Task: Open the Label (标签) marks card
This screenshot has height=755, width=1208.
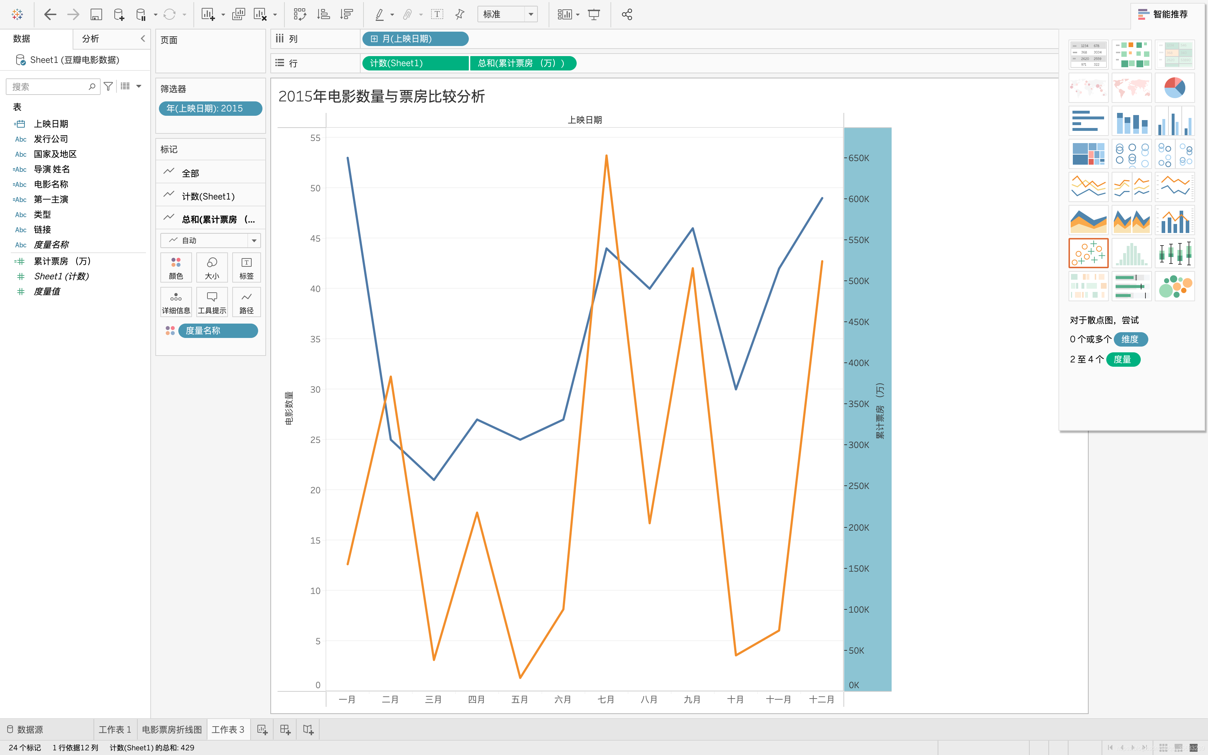Action: coord(246,267)
